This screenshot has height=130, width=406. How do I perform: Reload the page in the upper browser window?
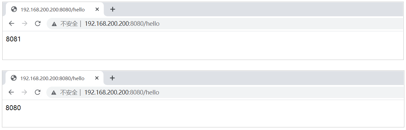38,23
